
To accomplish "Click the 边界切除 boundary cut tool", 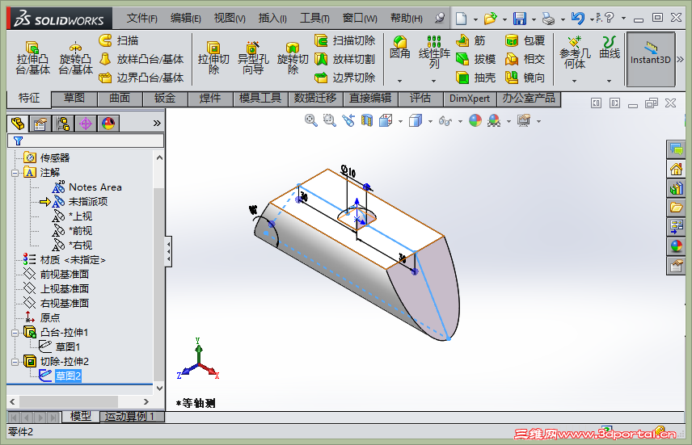I will pyautogui.click(x=344, y=78).
